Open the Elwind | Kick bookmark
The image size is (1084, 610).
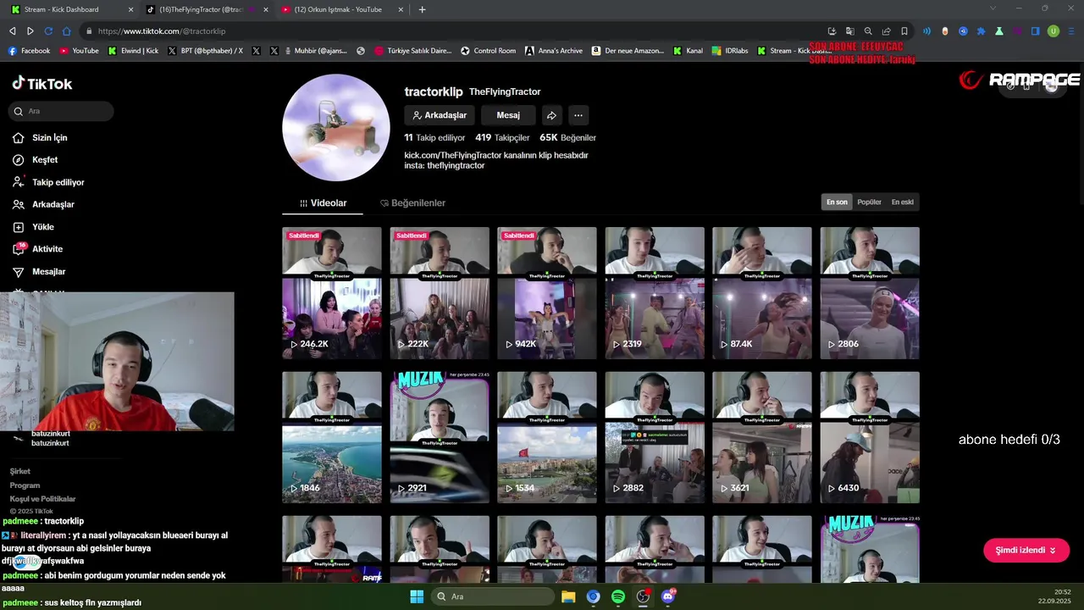click(x=133, y=51)
